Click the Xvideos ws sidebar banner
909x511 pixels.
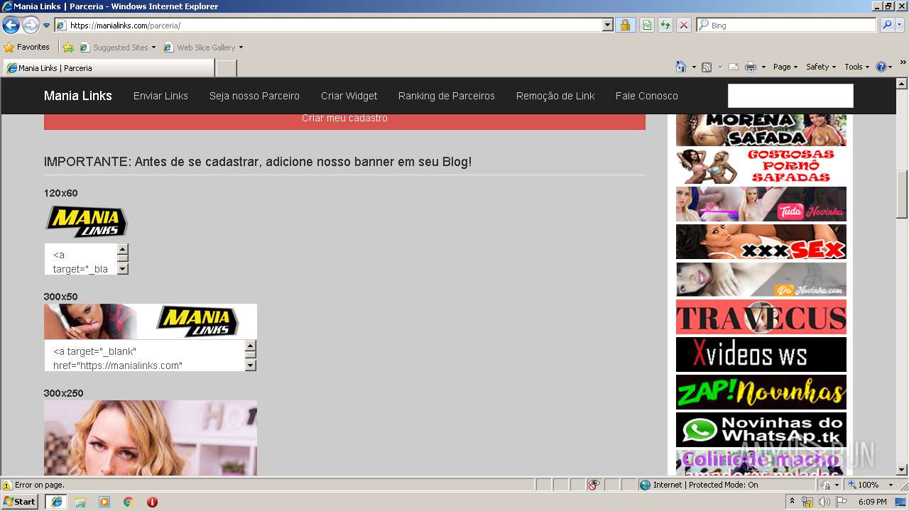tap(761, 354)
